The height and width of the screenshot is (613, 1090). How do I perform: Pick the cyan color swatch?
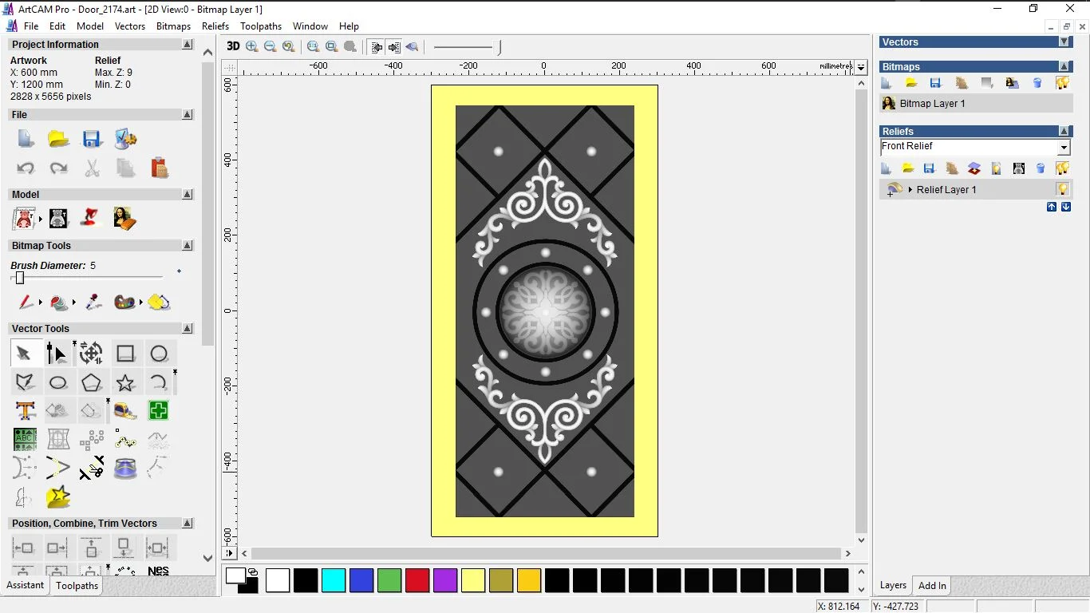(334, 580)
